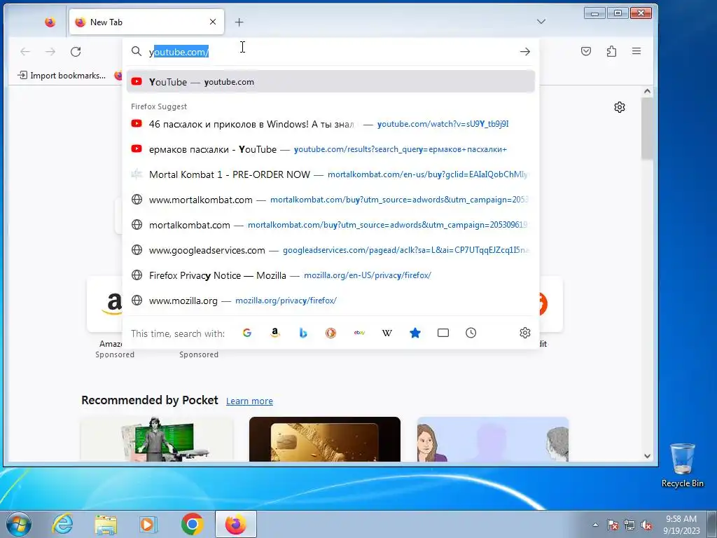Select YouTube — youtube.com top suggestion
The height and width of the screenshot is (538, 717).
point(330,82)
